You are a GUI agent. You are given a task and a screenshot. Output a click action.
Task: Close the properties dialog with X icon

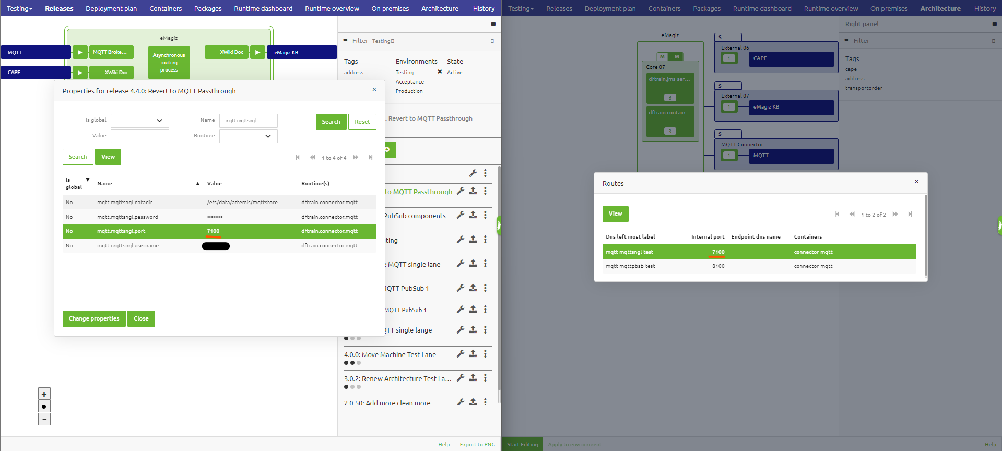click(374, 90)
